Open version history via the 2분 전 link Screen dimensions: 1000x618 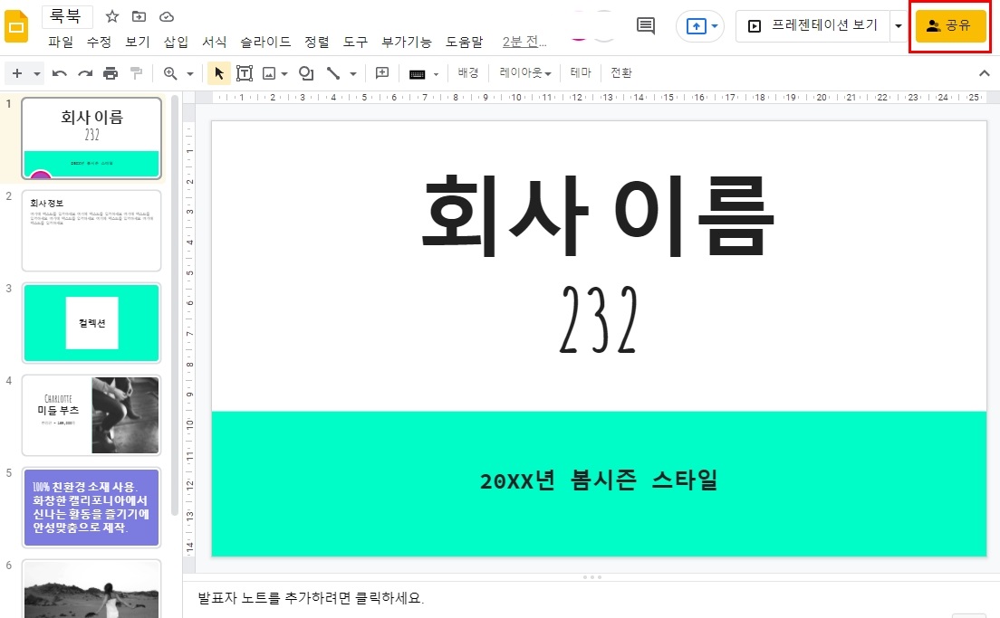tap(524, 41)
